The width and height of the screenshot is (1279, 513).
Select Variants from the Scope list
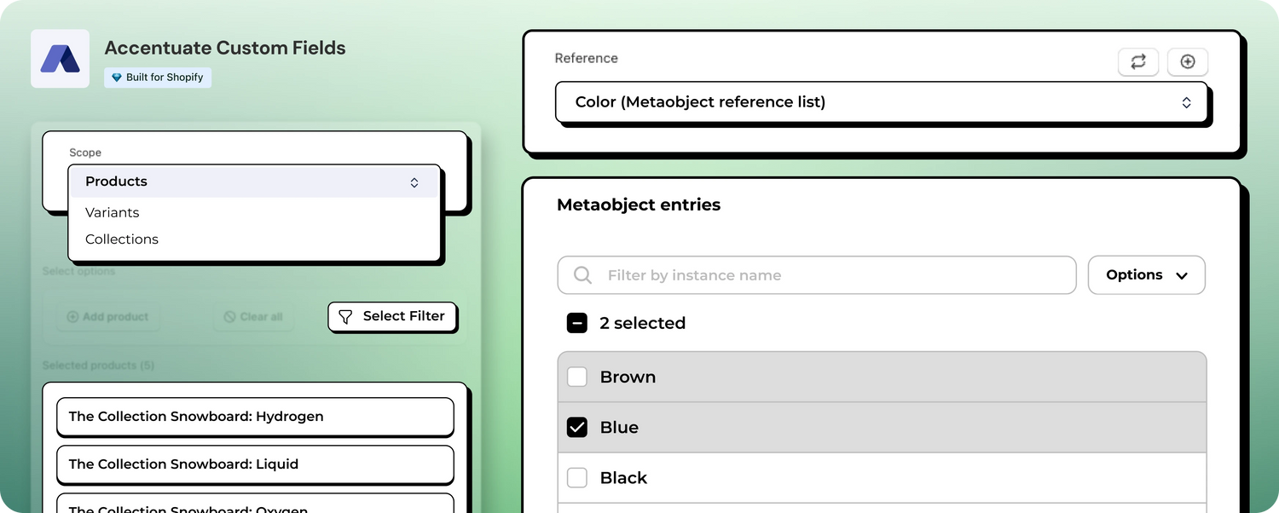pos(113,212)
